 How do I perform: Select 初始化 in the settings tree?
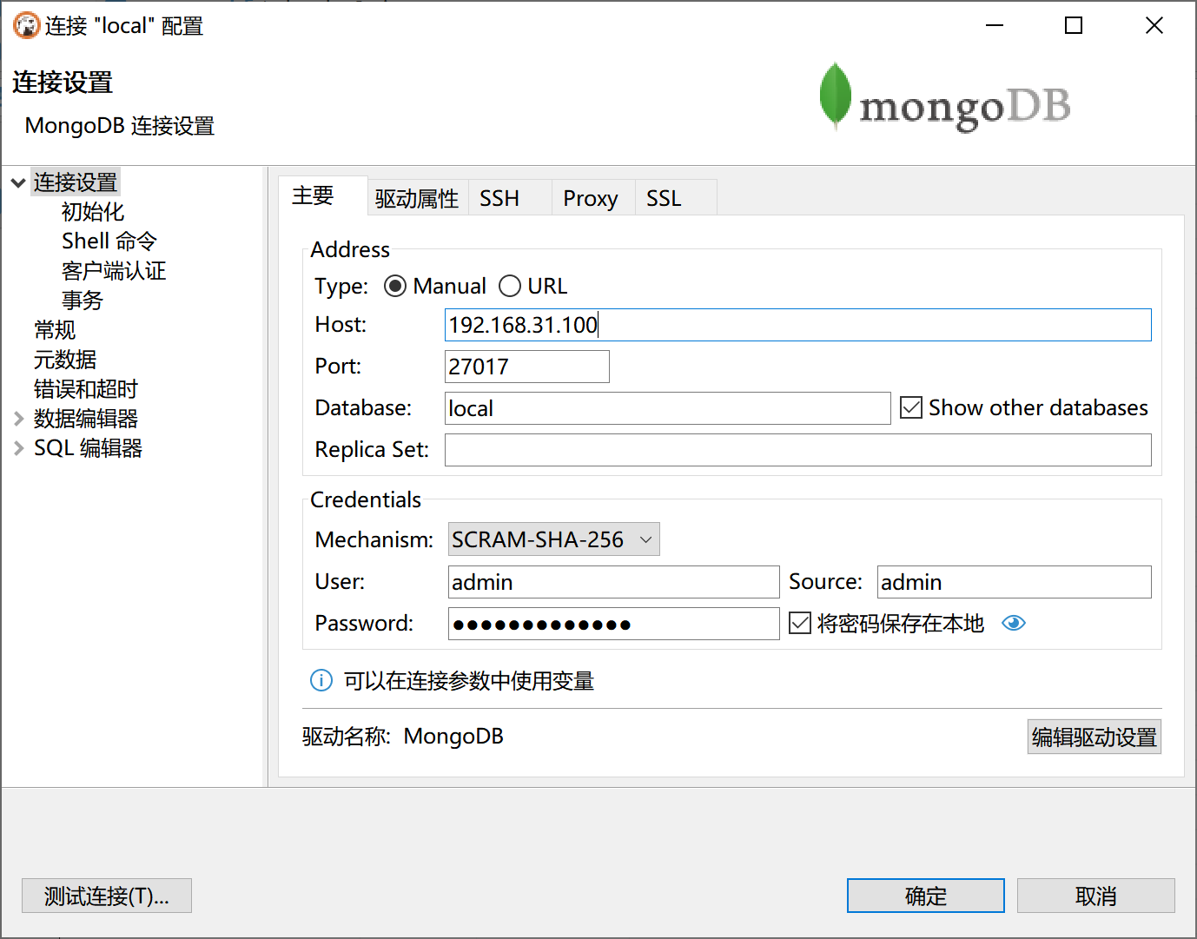point(93,212)
